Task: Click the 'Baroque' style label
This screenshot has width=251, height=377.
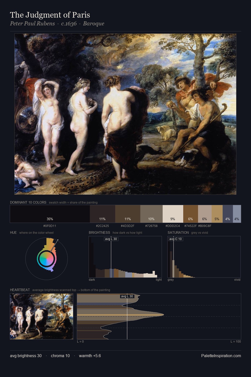Action: point(94,24)
